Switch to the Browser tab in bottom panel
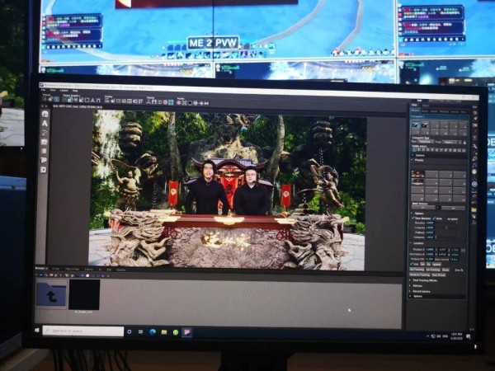This screenshot has height=371, width=495. click(40, 268)
